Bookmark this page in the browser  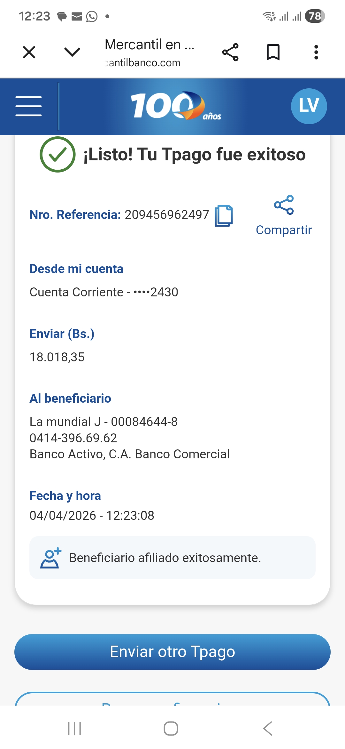[x=273, y=52]
